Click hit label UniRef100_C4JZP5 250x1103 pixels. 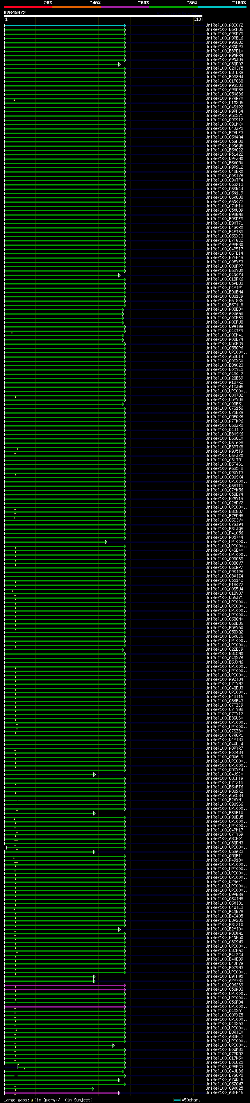224,128
